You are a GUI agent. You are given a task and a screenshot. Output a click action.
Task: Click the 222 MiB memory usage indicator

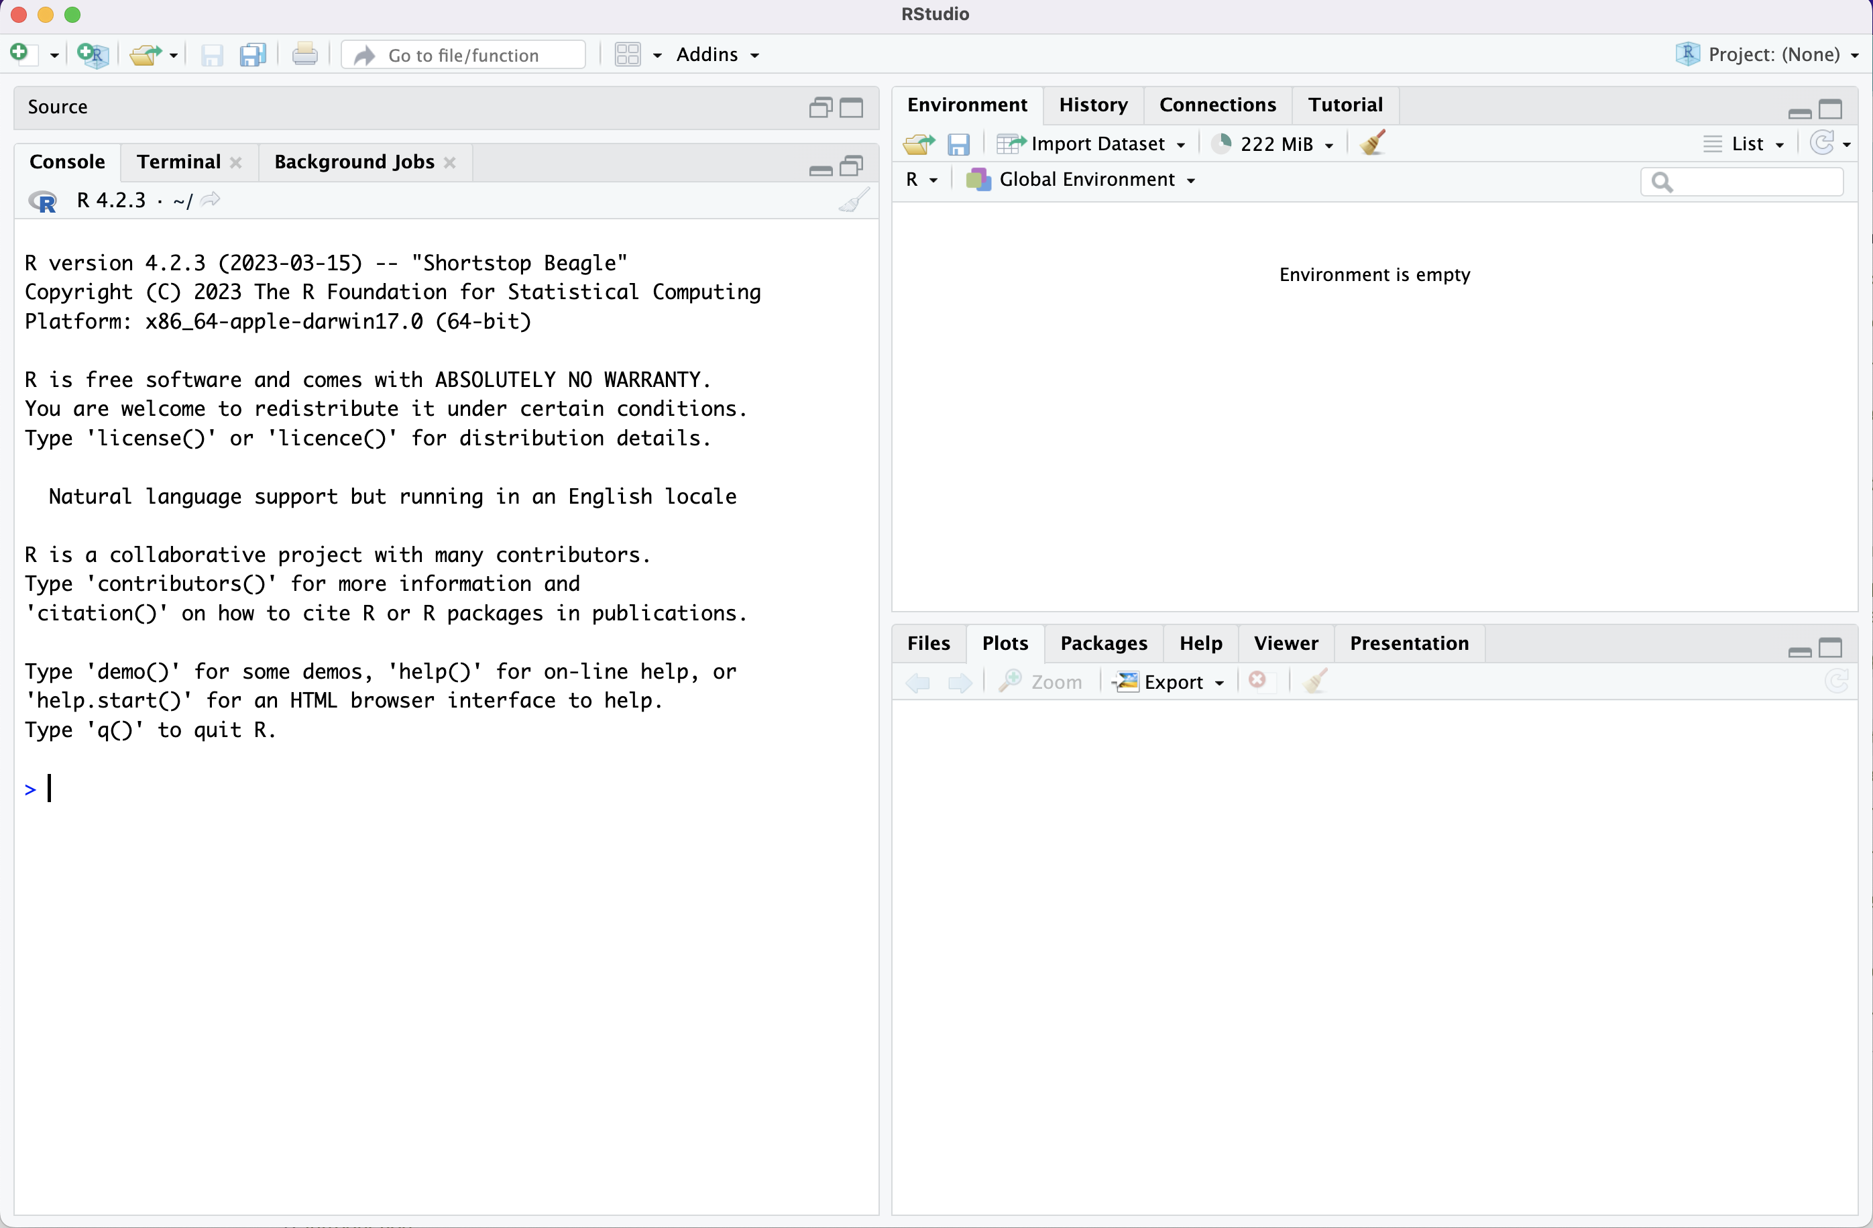click(1275, 144)
